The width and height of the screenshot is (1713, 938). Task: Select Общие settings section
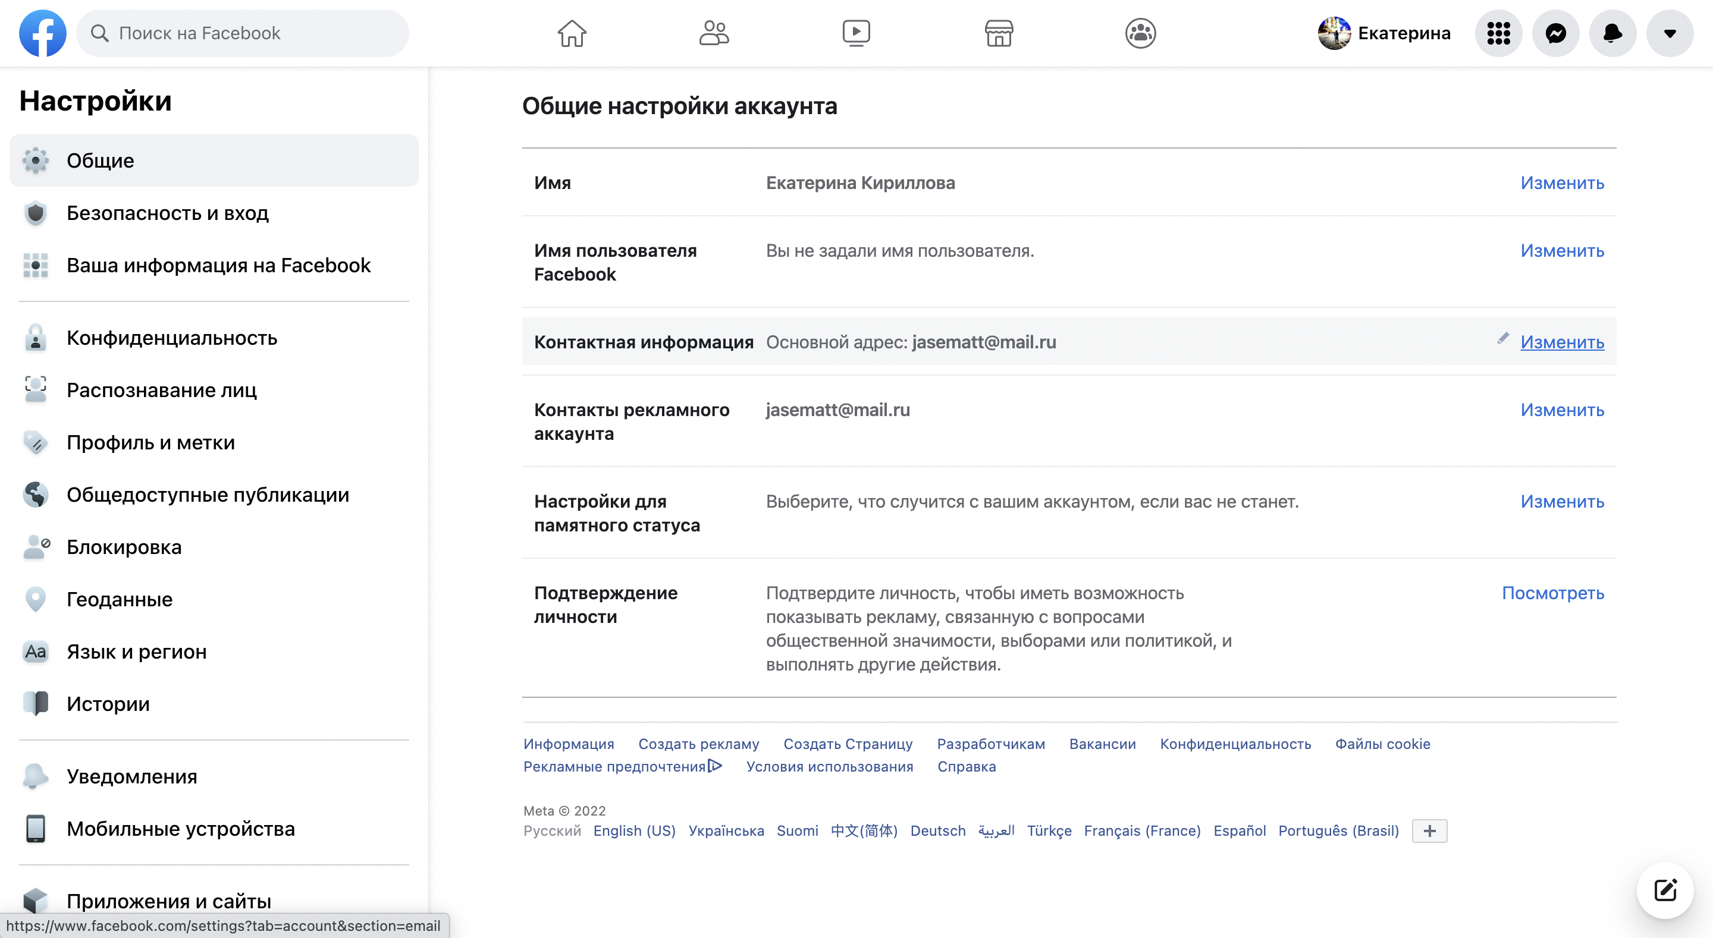214,161
